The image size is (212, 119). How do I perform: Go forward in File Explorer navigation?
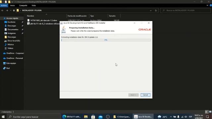[7, 10]
